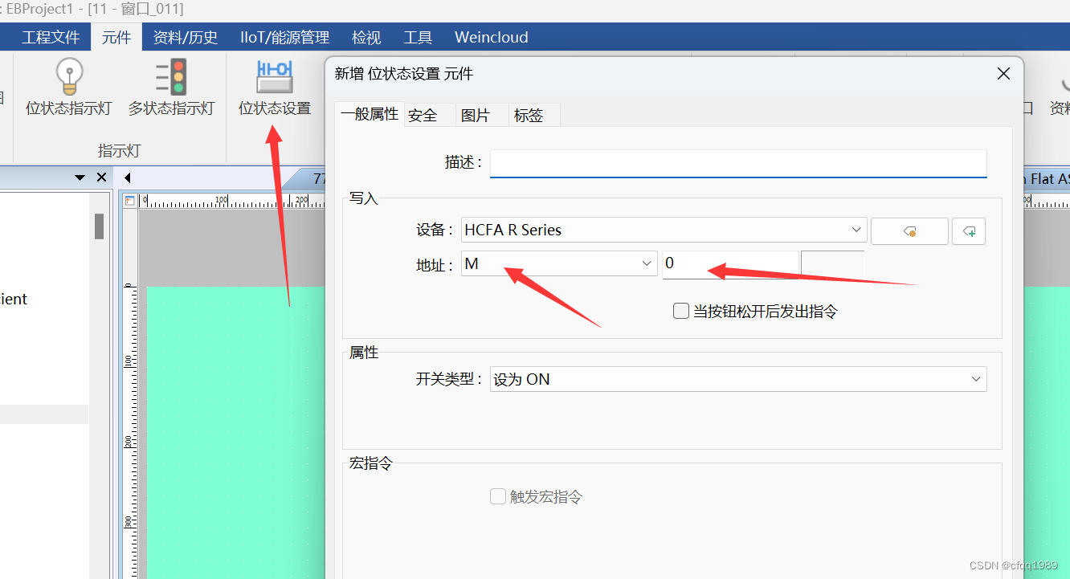Close the left side panel
This screenshot has width=1070, height=579.
[101, 177]
